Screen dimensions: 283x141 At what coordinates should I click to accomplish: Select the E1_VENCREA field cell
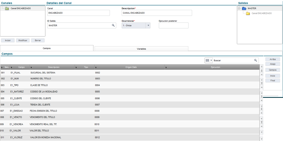pyautogui.click(x=16, y=124)
